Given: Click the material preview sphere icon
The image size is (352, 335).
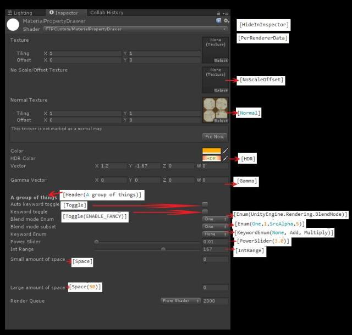Looking at the screenshot, I should (x=13, y=24).
